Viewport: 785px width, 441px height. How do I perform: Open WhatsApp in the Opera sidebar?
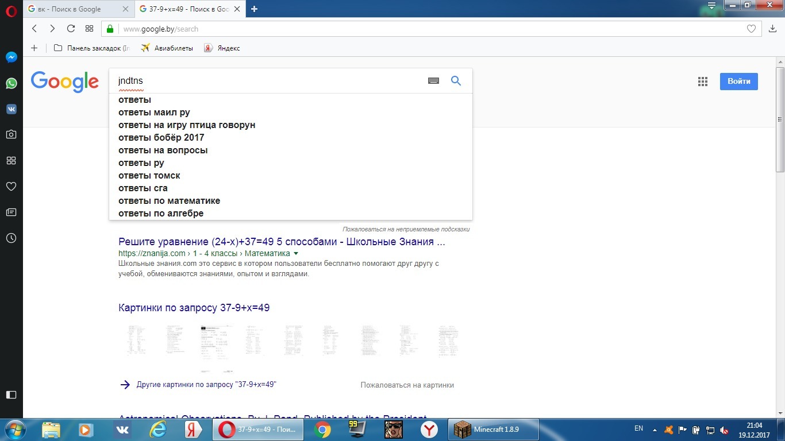click(x=11, y=83)
